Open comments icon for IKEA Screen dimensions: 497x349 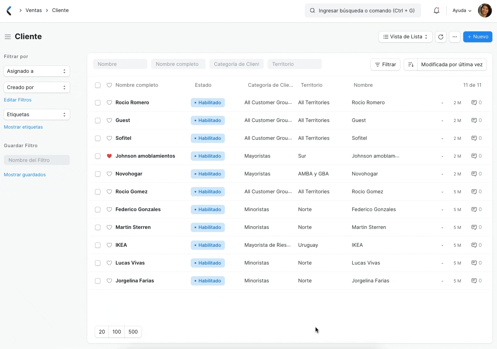[x=474, y=245]
